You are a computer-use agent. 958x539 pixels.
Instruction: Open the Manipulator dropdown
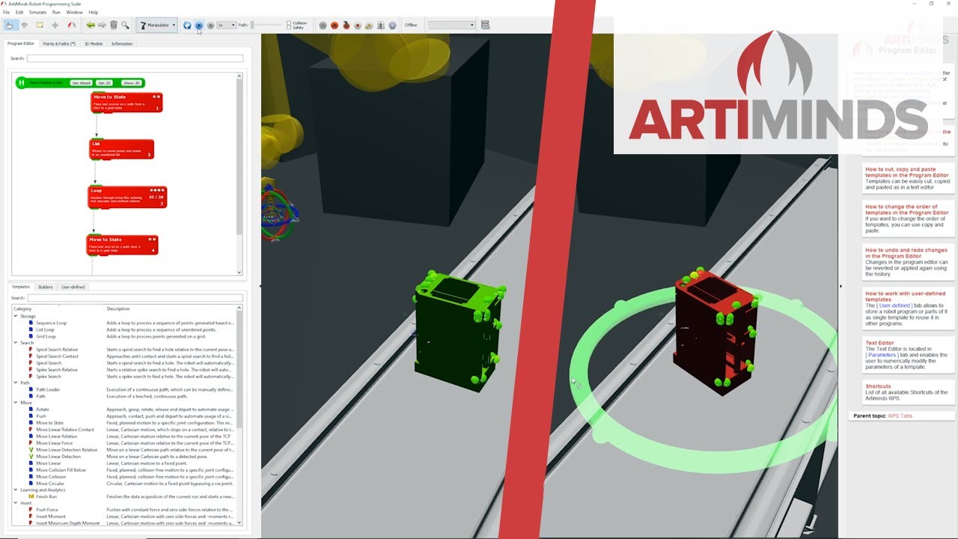156,25
